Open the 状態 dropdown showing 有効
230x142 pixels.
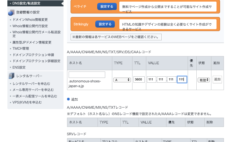(x=203, y=80)
